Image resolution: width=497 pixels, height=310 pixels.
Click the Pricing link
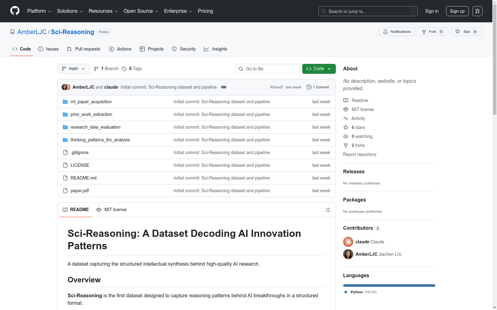click(205, 11)
